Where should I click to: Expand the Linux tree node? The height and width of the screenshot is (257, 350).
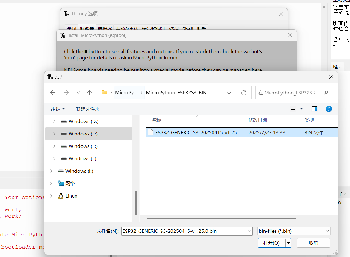[51, 196]
